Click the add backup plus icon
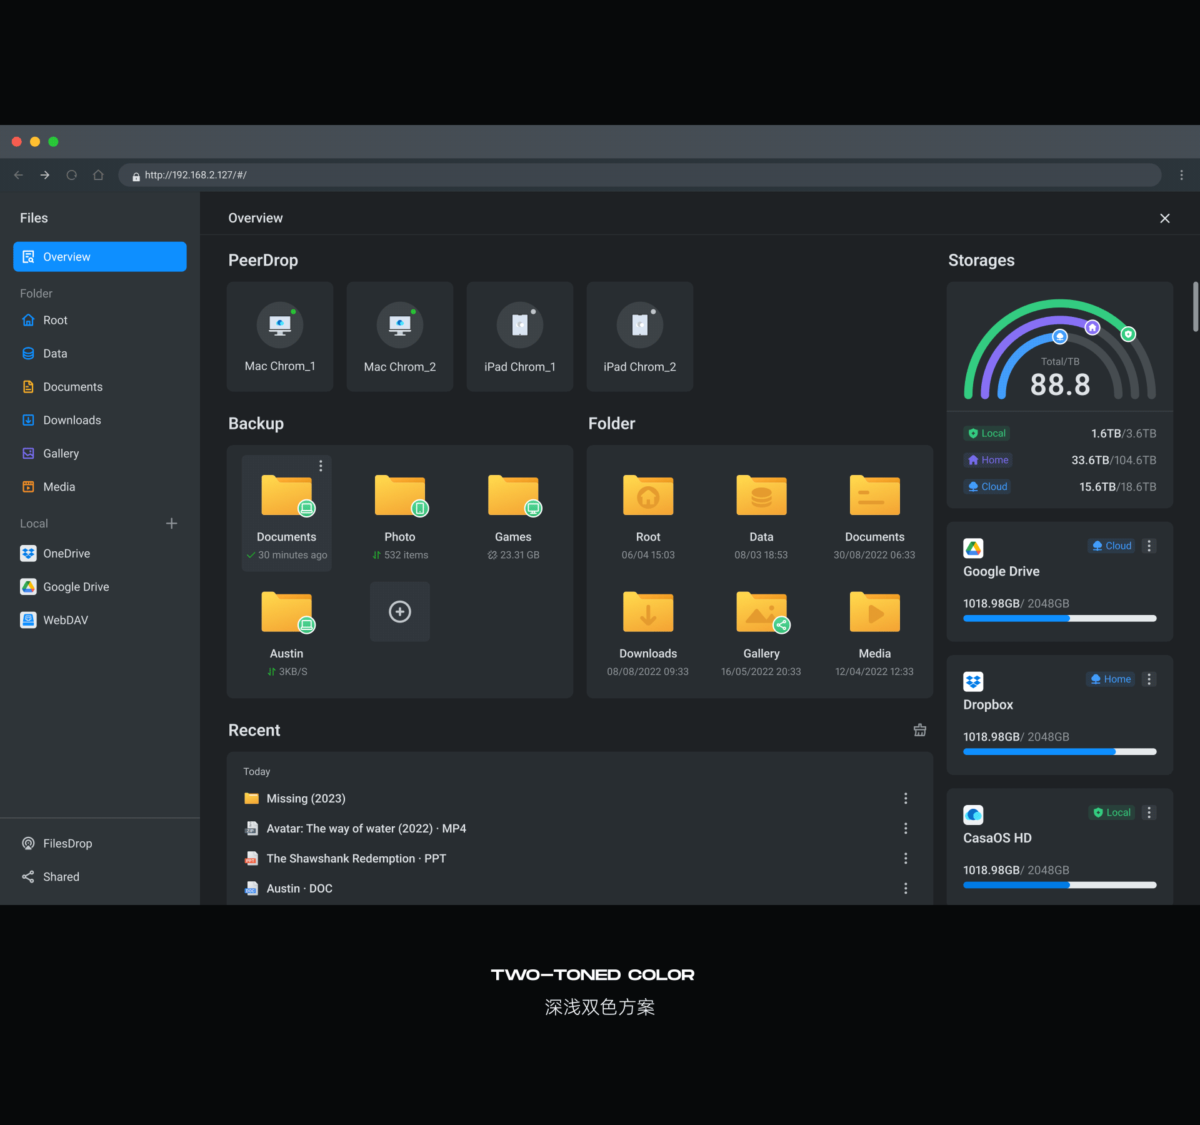 click(400, 611)
